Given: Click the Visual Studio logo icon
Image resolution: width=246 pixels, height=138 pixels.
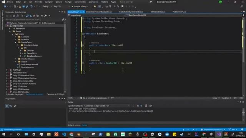Looking at the screenshot, I should coord(3,2).
